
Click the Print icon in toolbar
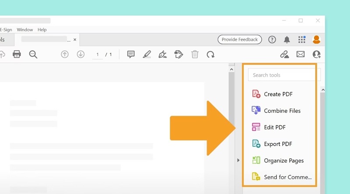pos(17,54)
